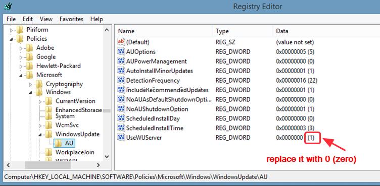Select the NoAUShutdownOption value icon
380x186 pixels.
click(121, 109)
